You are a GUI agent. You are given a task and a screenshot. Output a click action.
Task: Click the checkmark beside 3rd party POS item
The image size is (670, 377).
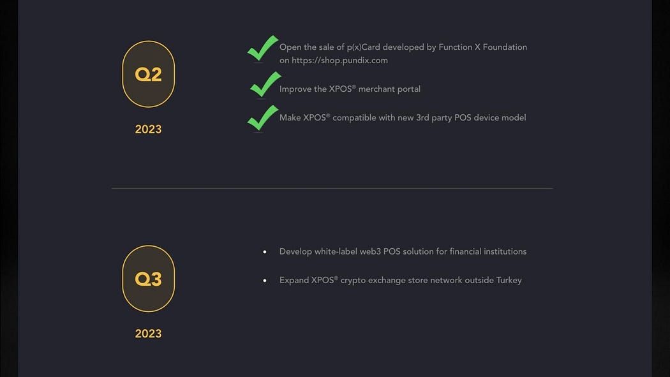point(262,118)
